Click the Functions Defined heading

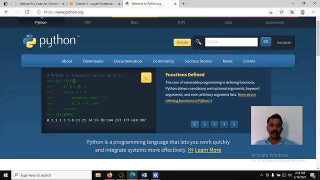(185, 74)
